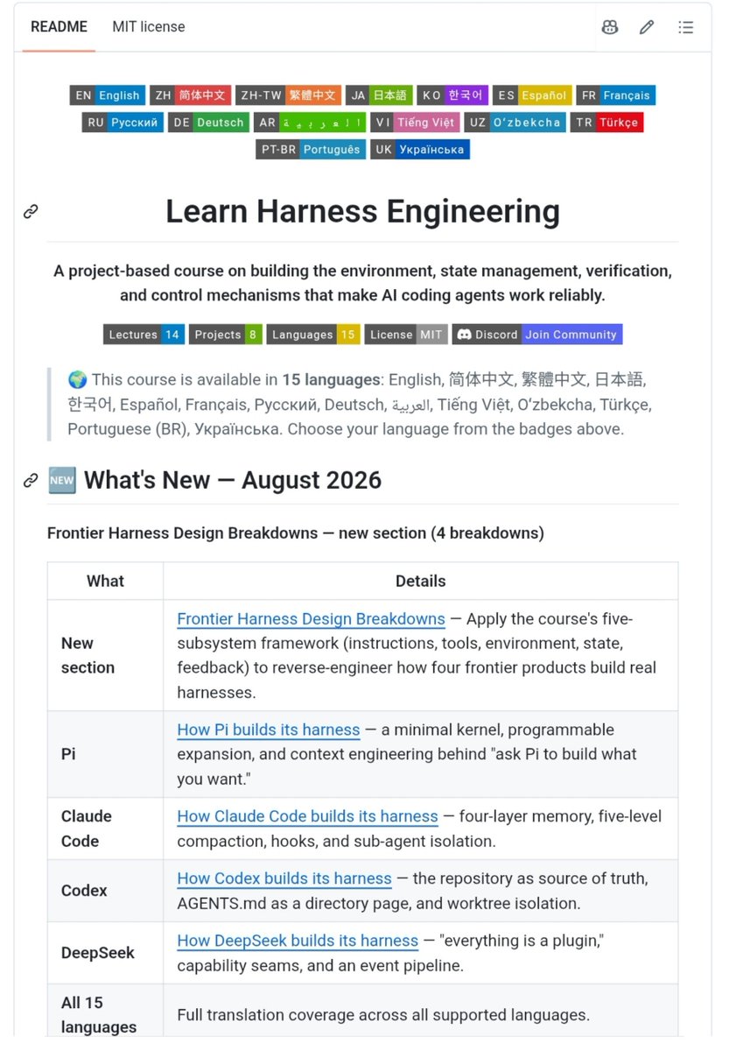Click the DE Deutsch language badge
Image resolution: width=729 pixels, height=1051 pixels.
[208, 123]
